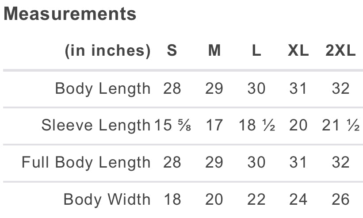Screen dimensions: 363x218
Task: Click the 15 ⅝ sleeve length value
Action: (x=172, y=126)
